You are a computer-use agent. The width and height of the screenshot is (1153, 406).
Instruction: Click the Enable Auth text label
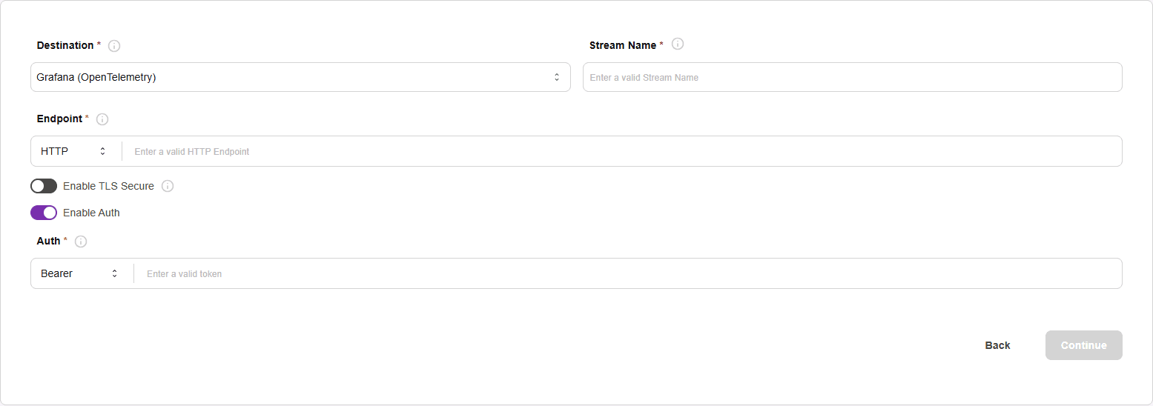[91, 213]
